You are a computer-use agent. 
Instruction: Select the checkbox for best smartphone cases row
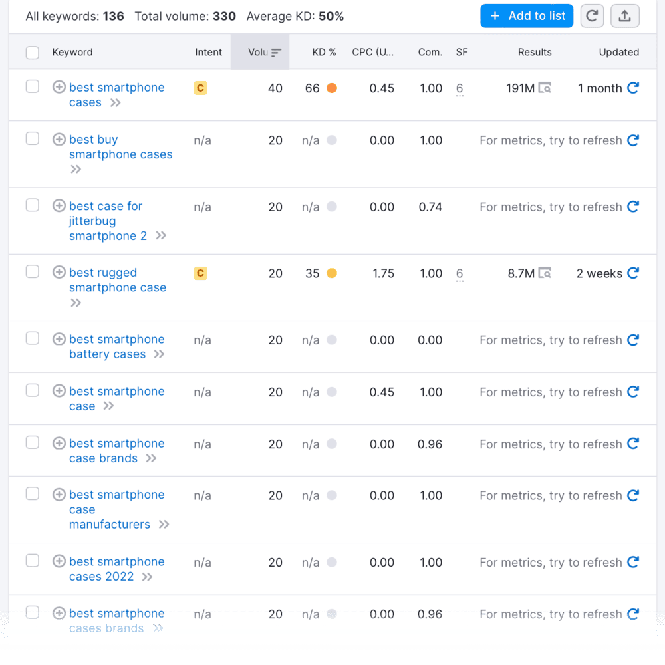tap(32, 88)
